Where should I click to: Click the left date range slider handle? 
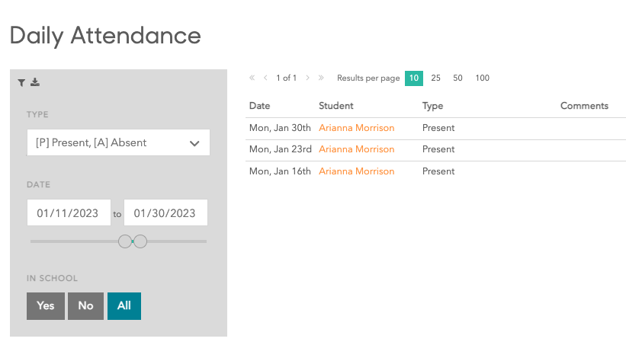point(125,241)
